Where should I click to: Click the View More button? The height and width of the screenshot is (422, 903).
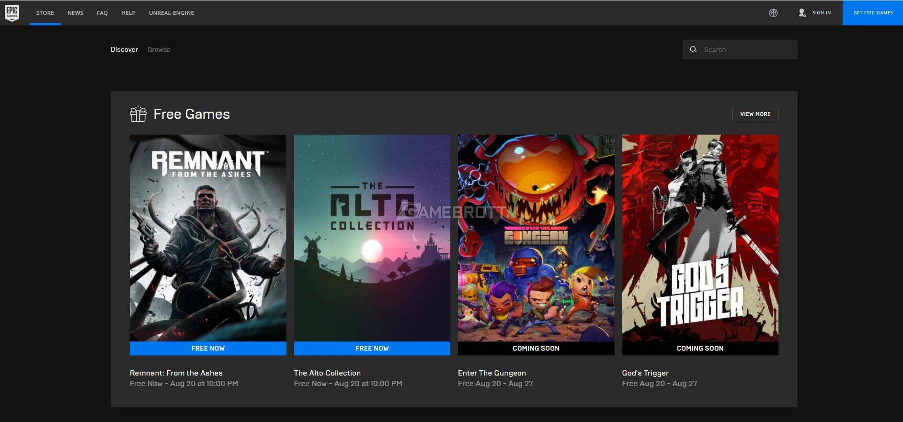click(755, 114)
